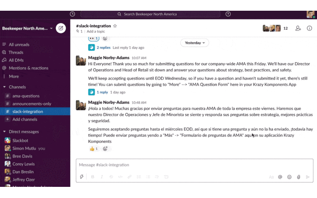Open Dan Breslin direct message
Viewport: 317px width, 198px height.
click(35, 172)
